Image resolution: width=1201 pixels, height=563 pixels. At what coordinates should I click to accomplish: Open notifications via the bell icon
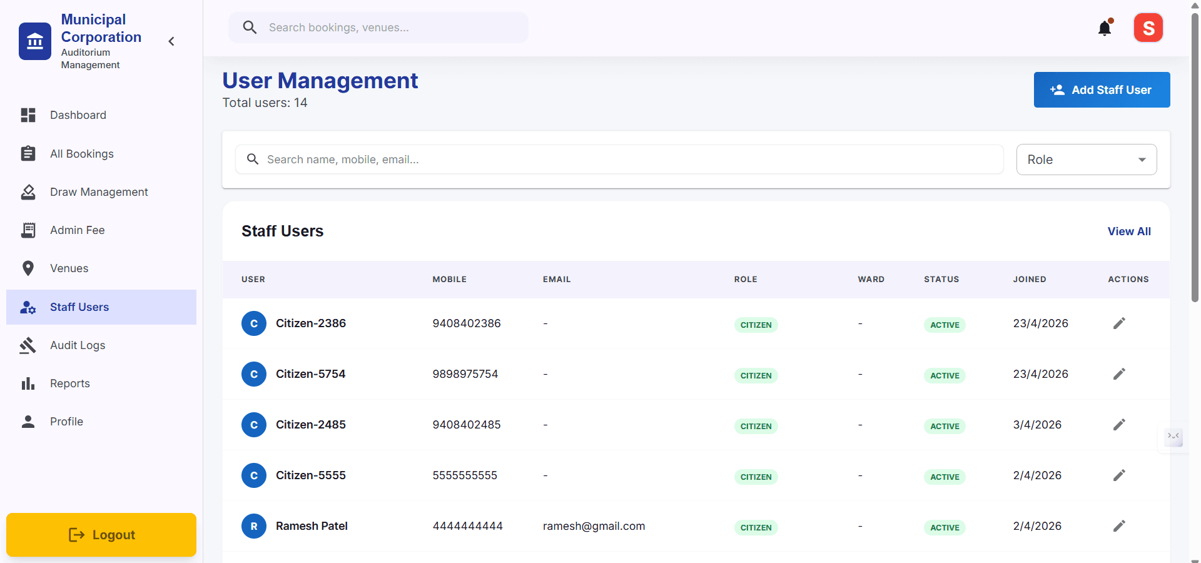click(x=1105, y=28)
